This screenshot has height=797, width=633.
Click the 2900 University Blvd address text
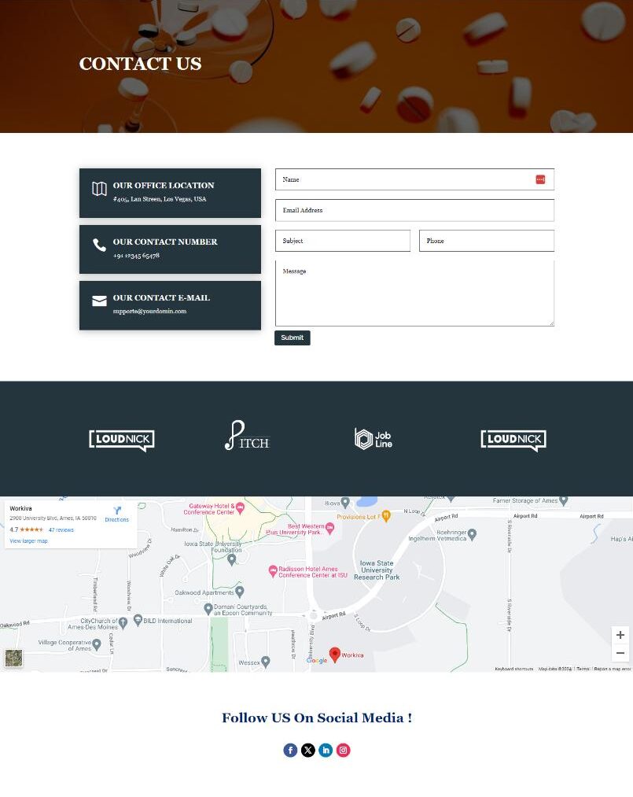click(x=53, y=518)
